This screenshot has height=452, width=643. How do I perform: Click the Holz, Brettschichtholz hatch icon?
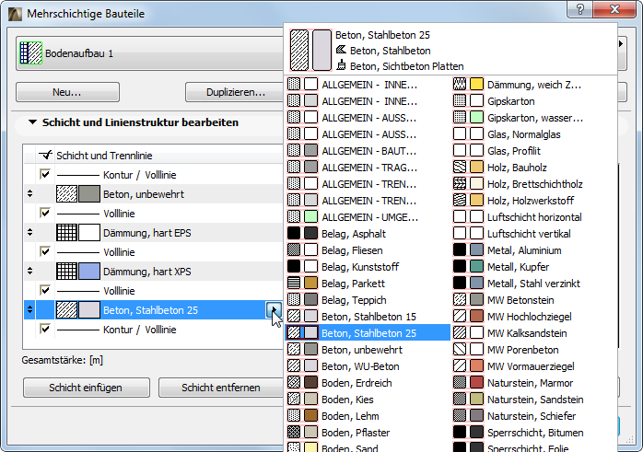click(x=460, y=184)
